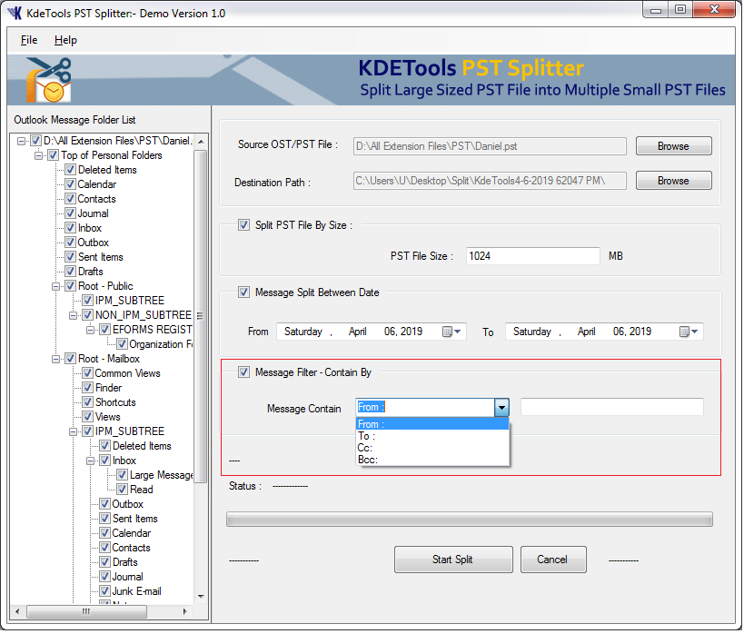Click the KDETools scissors envelope logo
Screen dimensions: 744x634
point(47,81)
